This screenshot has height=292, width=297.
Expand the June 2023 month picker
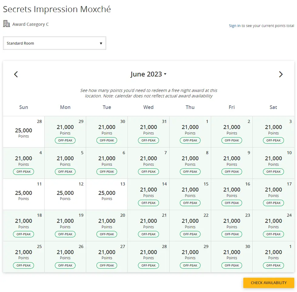click(x=148, y=74)
